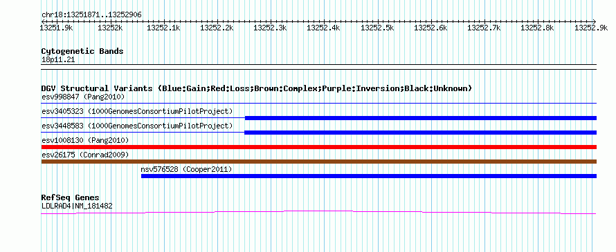Click the thin blue line of esv998847
This screenshot has height=252, width=616.
pyautogui.click(x=319, y=103)
